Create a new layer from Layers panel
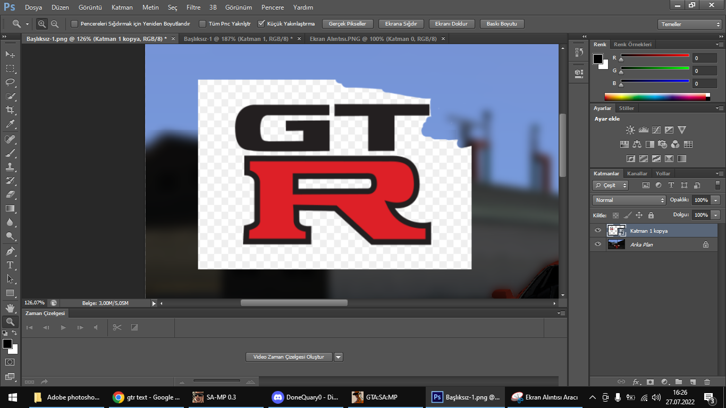This screenshot has width=726, height=408. [x=693, y=381]
